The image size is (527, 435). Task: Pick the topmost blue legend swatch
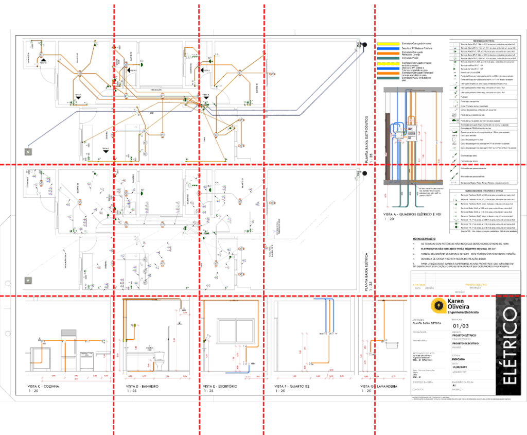[x=389, y=48]
